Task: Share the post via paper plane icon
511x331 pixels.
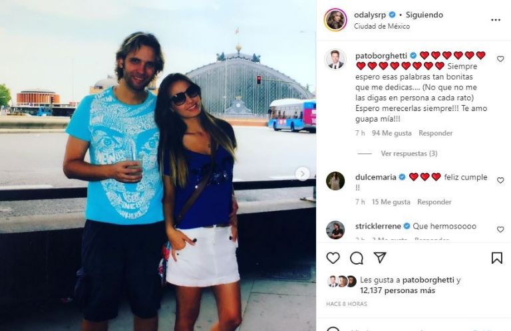Action: pos(380,257)
